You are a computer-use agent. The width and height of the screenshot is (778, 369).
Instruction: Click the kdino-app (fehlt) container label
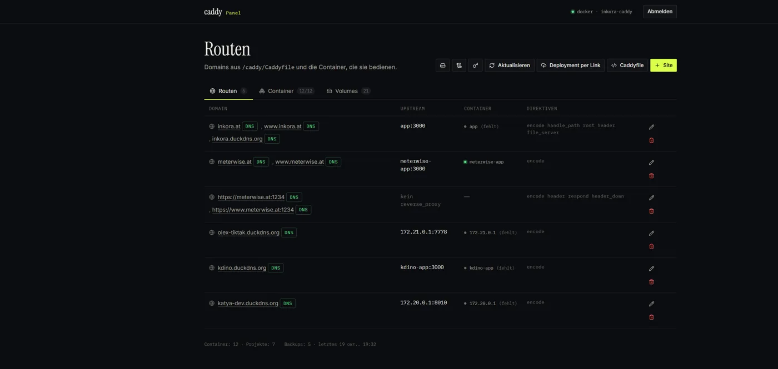[x=489, y=268]
